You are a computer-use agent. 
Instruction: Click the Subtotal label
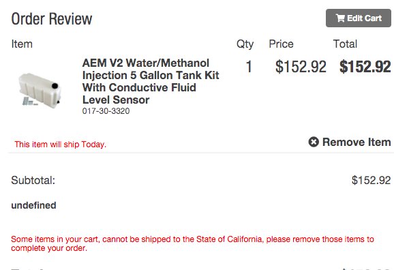33,180
